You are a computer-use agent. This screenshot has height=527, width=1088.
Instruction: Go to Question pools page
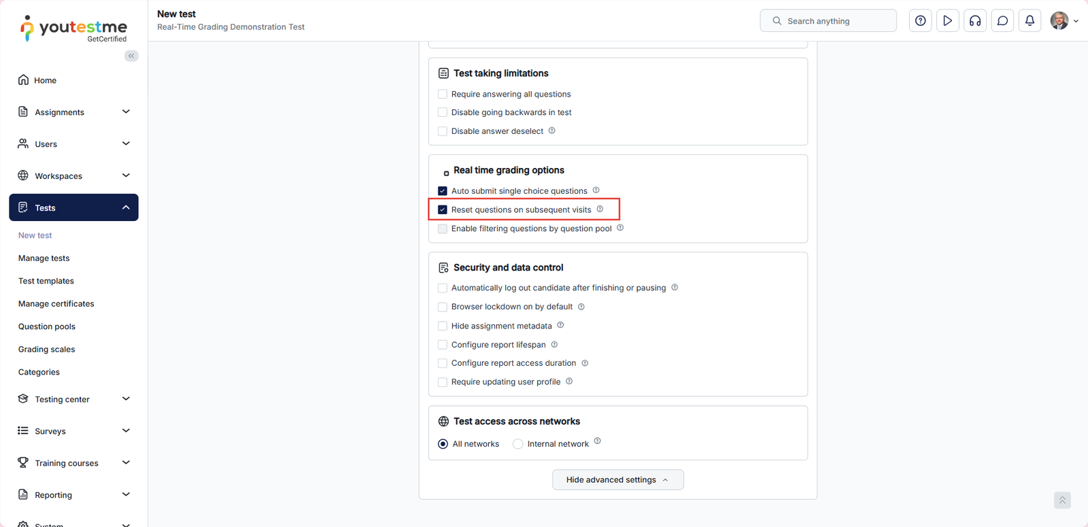pos(47,326)
